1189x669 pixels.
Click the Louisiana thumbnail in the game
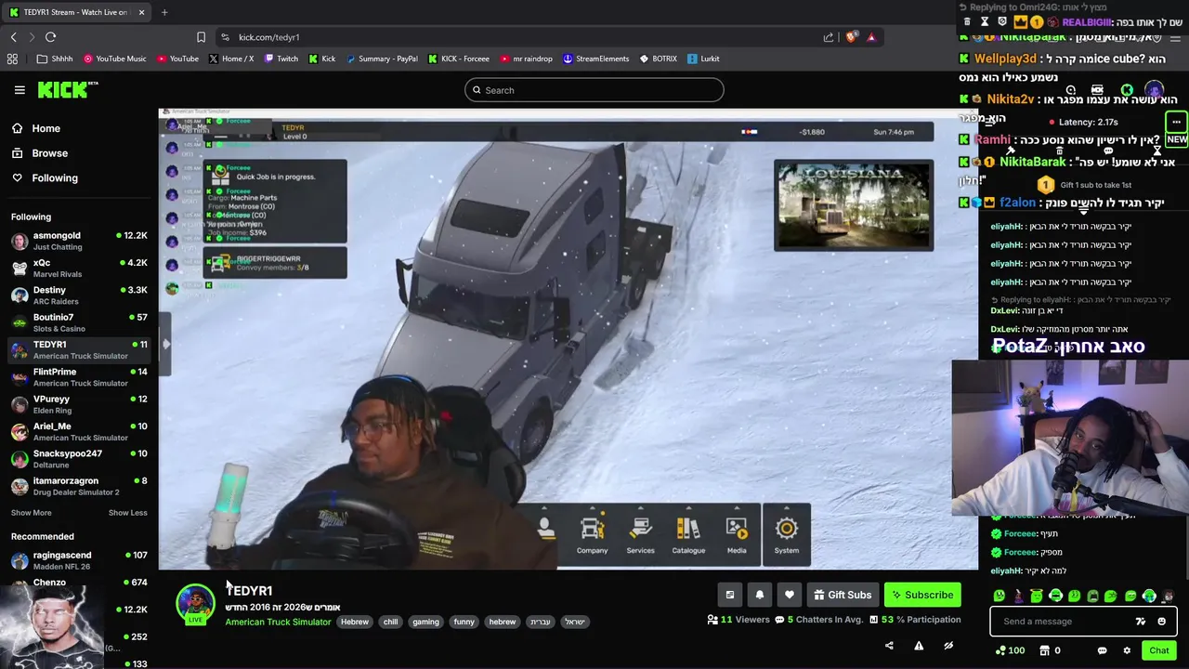tap(854, 206)
